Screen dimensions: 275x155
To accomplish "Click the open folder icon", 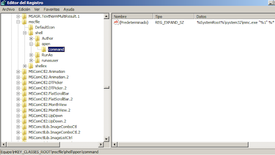I will [37, 44].
